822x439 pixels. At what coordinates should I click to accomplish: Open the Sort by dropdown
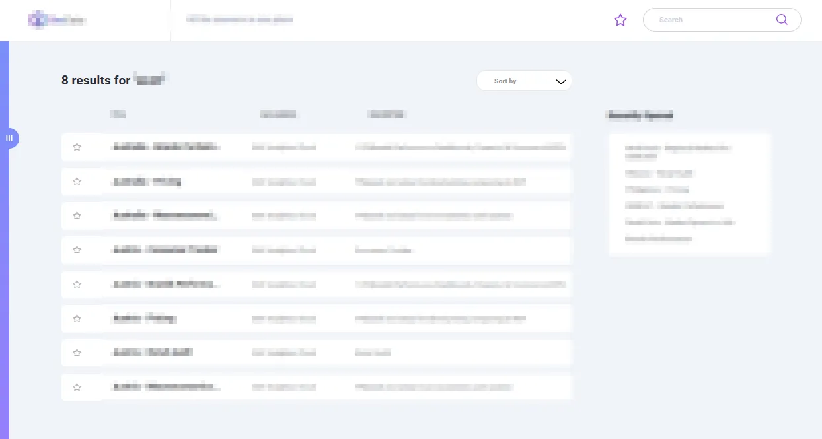click(524, 81)
